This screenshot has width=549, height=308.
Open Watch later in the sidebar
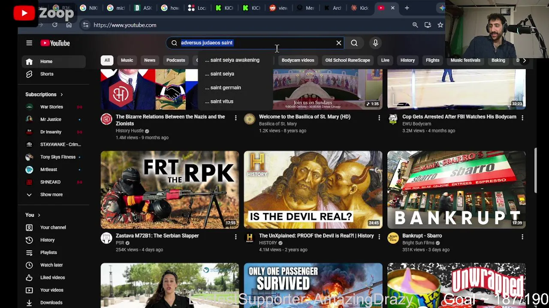pyautogui.click(x=54, y=265)
